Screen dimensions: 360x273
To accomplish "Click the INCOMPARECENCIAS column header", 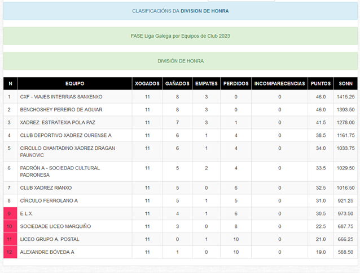I will (x=279, y=84).
